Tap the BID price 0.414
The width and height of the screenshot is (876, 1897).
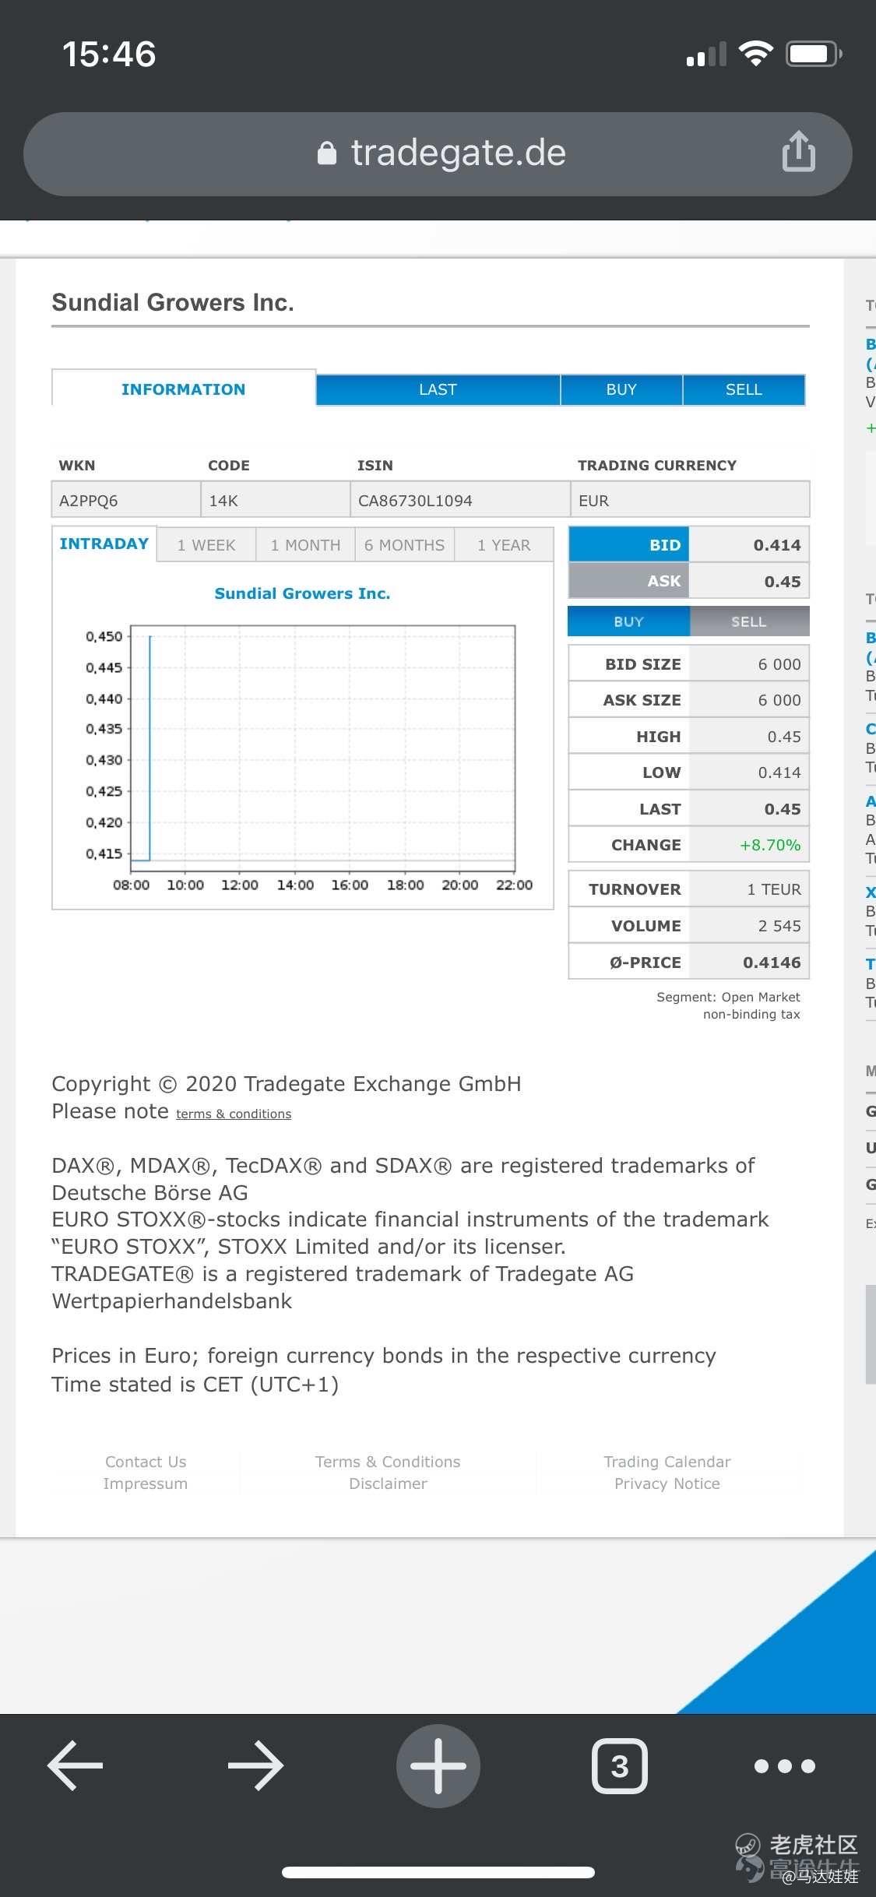(x=777, y=545)
